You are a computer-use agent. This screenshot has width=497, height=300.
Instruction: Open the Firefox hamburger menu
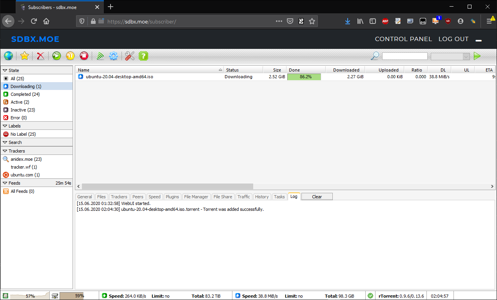[x=489, y=21]
